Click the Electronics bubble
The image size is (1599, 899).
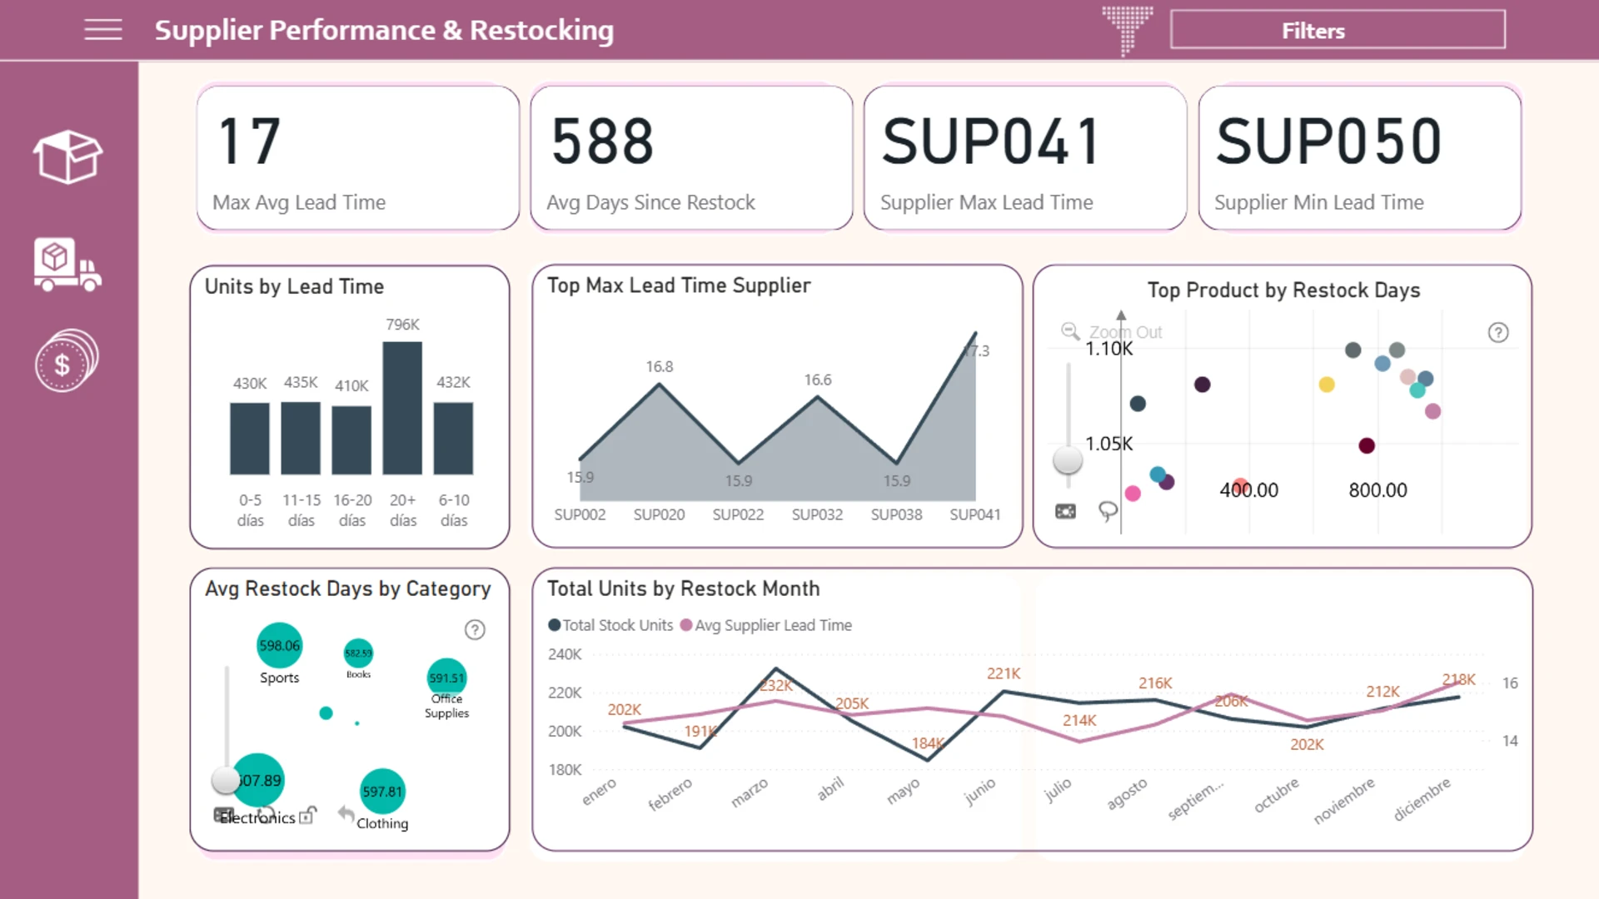[x=258, y=780]
